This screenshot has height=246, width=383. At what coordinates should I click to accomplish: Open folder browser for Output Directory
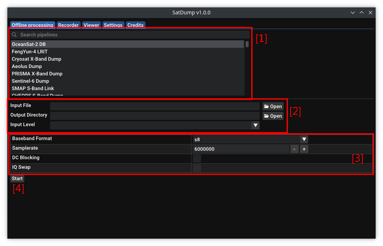point(273,116)
